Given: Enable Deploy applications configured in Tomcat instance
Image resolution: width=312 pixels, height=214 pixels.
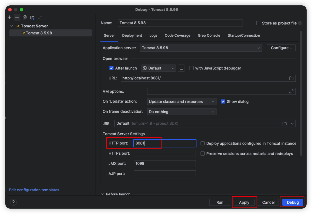Looking at the screenshot, I should click(x=202, y=143).
